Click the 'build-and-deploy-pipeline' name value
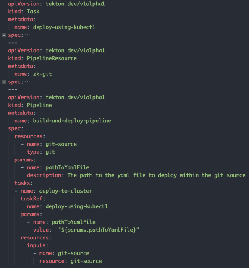 pyautogui.click(x=72, y=121)
